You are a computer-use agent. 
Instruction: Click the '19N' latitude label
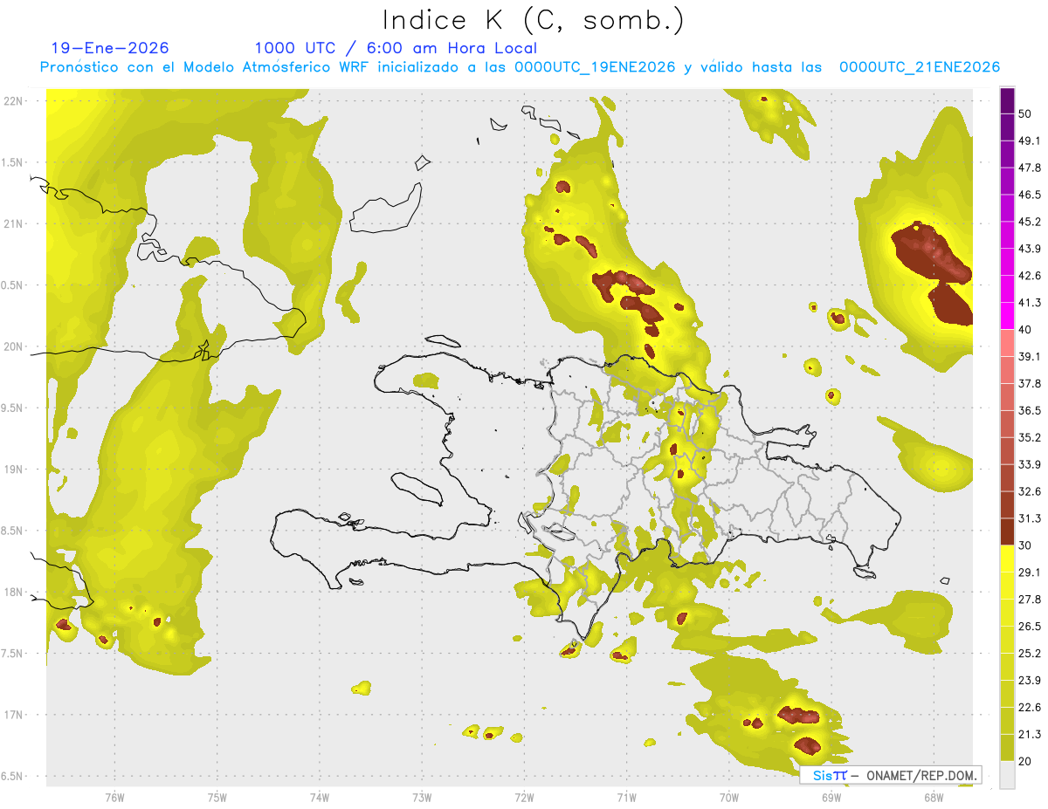(15, 470)
